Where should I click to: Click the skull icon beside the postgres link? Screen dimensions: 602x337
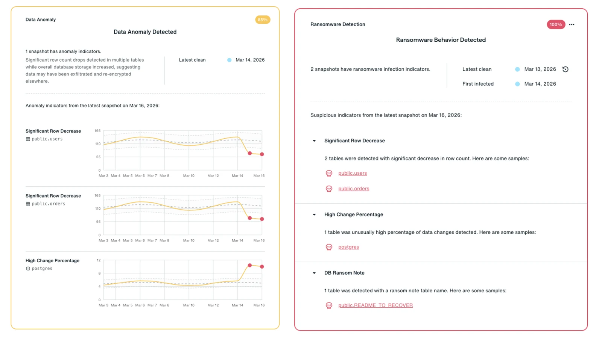(329, 247)
